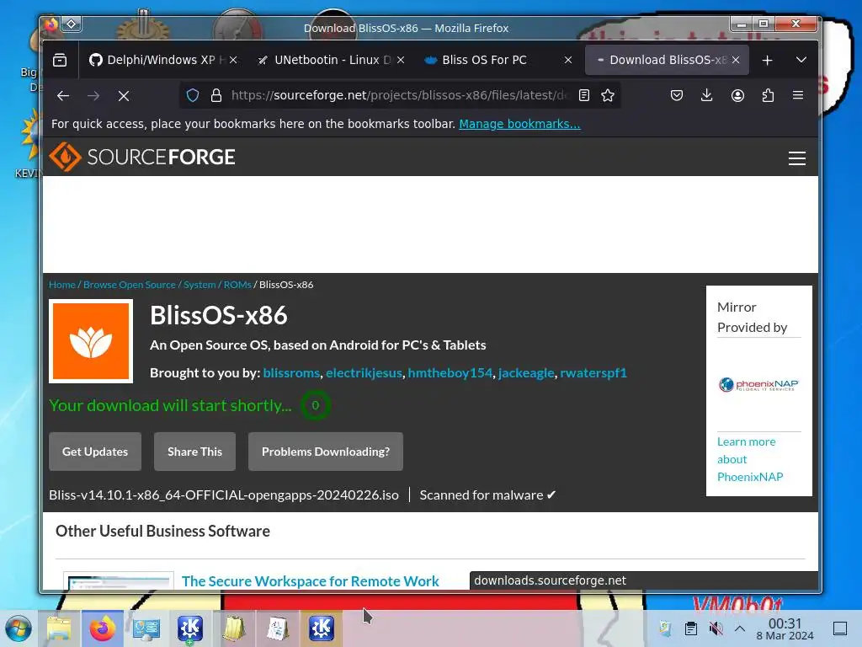Toggle reader view icon

584,96
